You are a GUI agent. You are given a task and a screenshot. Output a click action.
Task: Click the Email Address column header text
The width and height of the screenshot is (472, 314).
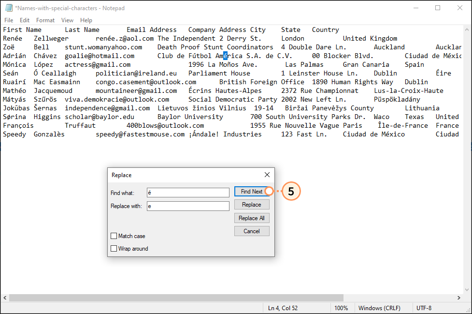point(151,30)
